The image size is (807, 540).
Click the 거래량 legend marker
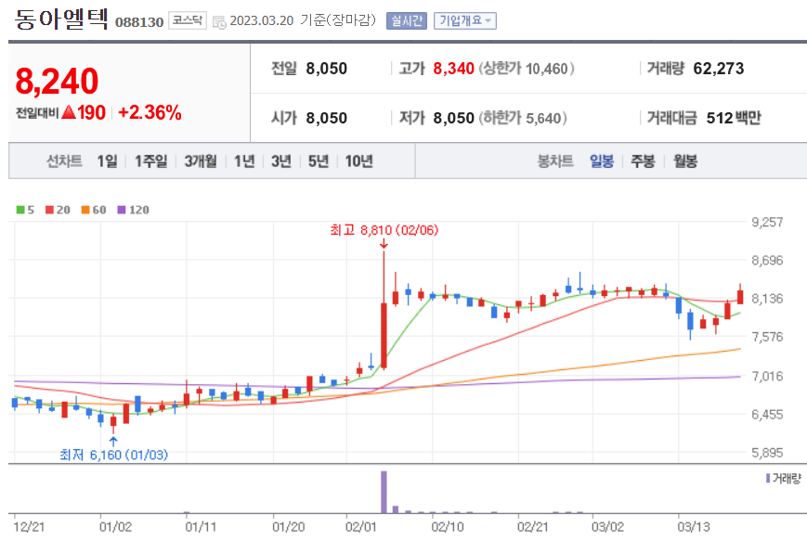coord(768,478)
